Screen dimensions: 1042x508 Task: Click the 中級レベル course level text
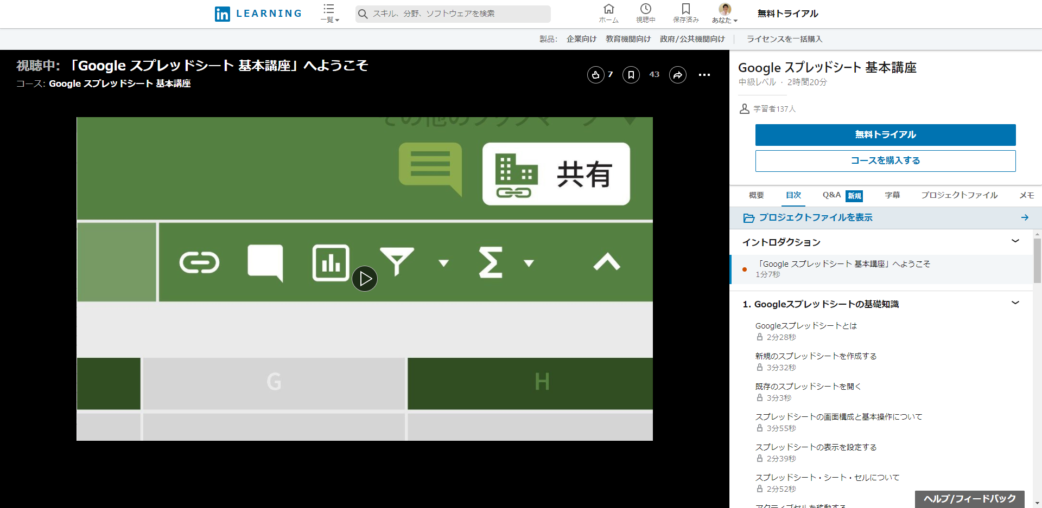pyautogui.click(x=757, y=82)
